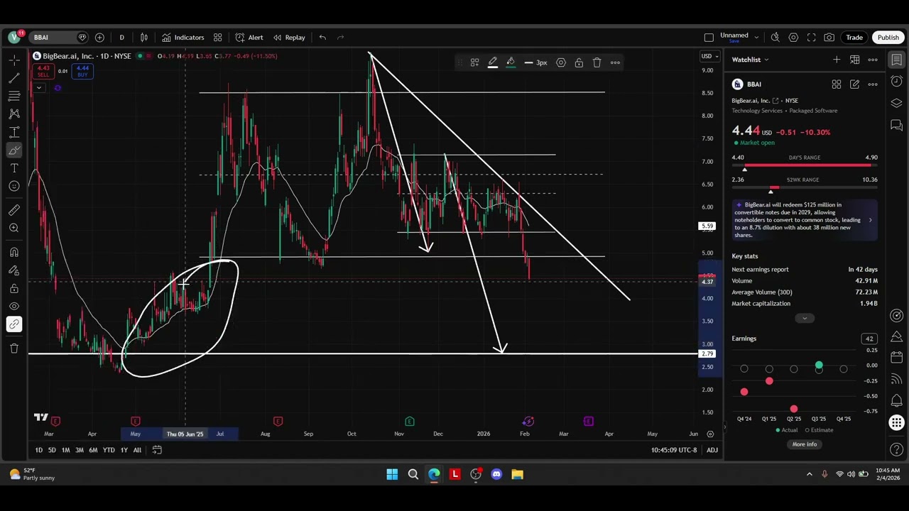Image resolution: width=909 pixels, height=511 pixels.
Task: Expand the Unnamed layout dropdown arrow
Action: [756, 38]
